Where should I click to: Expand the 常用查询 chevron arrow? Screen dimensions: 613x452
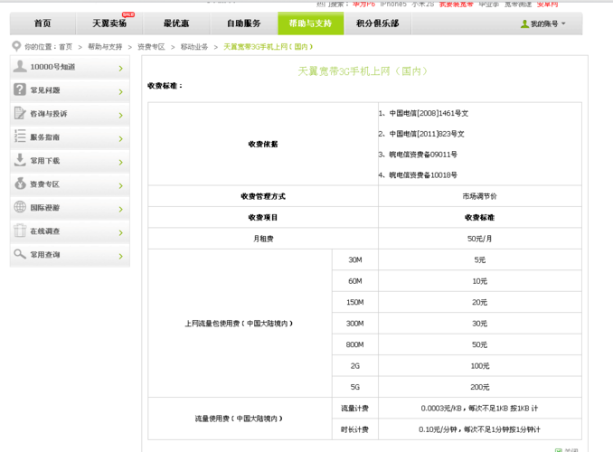[x=121, y=256]
